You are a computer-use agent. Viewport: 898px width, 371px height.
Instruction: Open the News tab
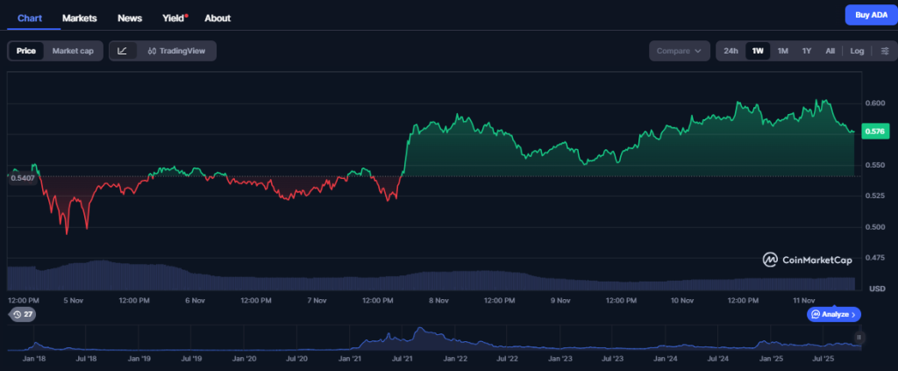130,18
